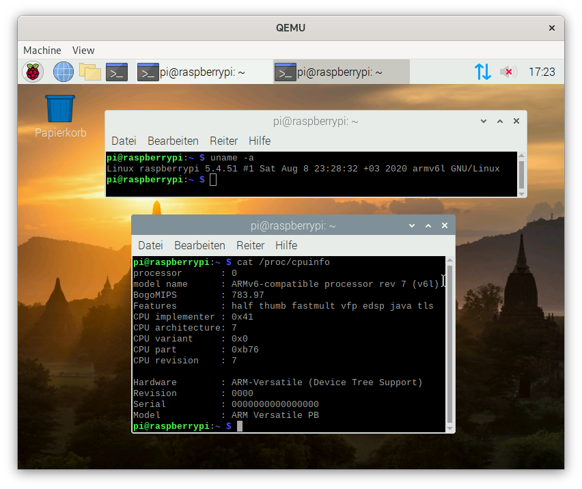The height and width of the screenshot is (489, 582).
Task: Open the file manager folder icon
Action: 90,72
